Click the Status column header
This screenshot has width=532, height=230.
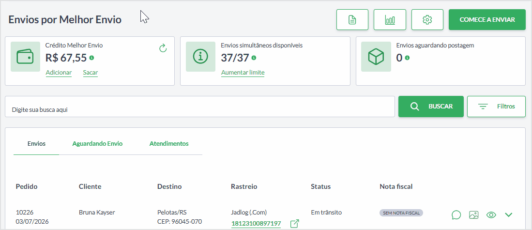[320, 186]
